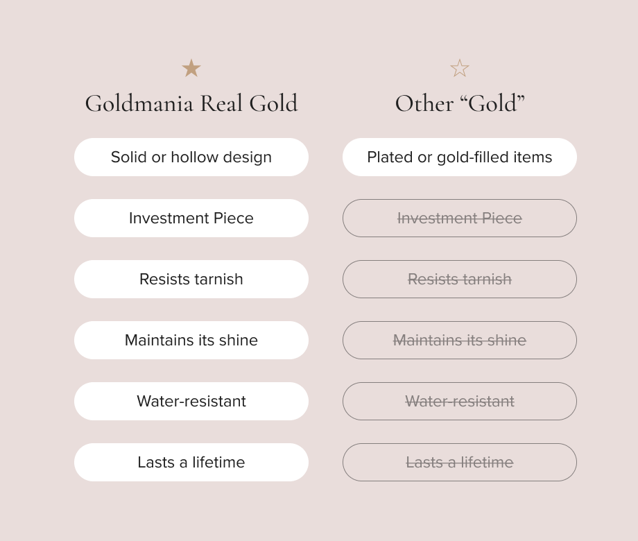638x541 pixels.
Task: Select the Solid or hollow design pill
Action: point(191,157)
